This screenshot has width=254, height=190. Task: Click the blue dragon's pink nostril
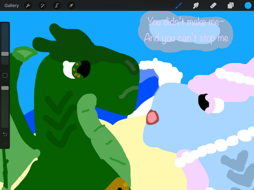(x=153, y=117)
